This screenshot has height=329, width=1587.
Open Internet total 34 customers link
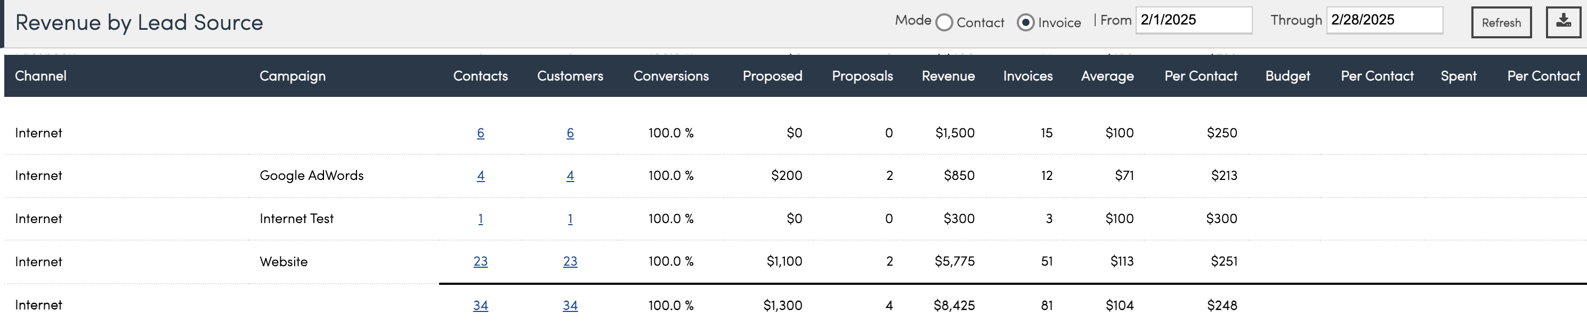coord(571,306)
